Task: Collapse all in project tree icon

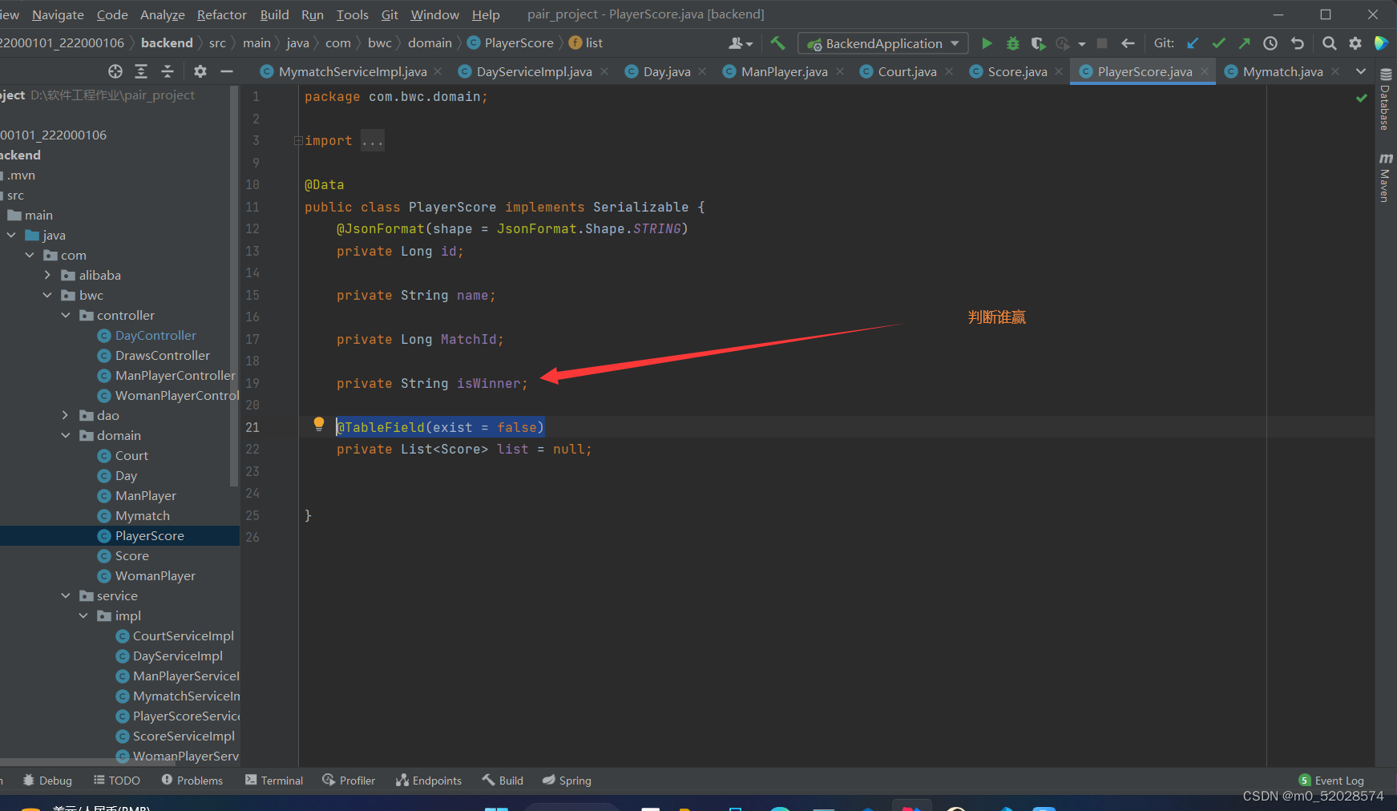Action: tap(168, 71)
